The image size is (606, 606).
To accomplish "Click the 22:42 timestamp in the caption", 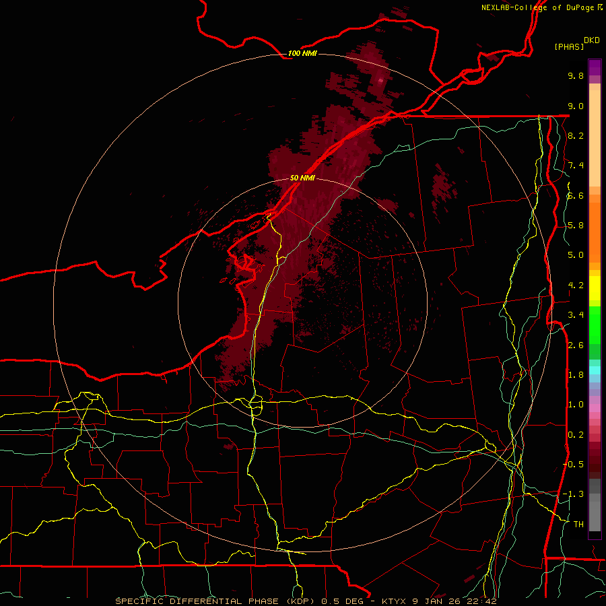I will 481,601.
